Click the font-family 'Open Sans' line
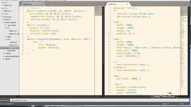This screenshot has height=107, width=191. [148, 48]
